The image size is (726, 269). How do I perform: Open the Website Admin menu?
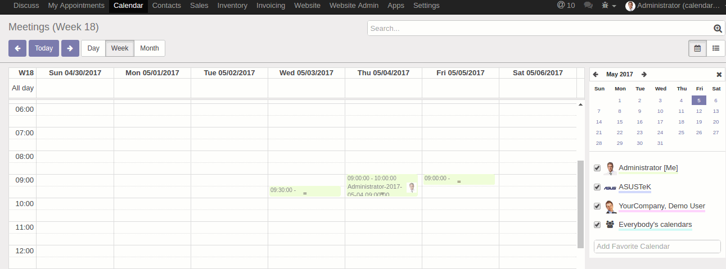point(354,6)
